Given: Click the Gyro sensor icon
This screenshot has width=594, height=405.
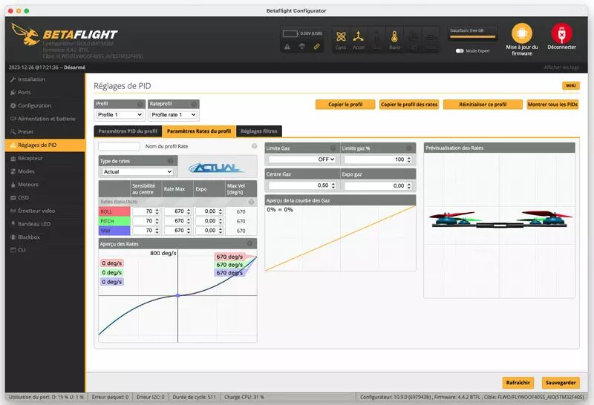Looking at the screenshot, I should point(341,36).
